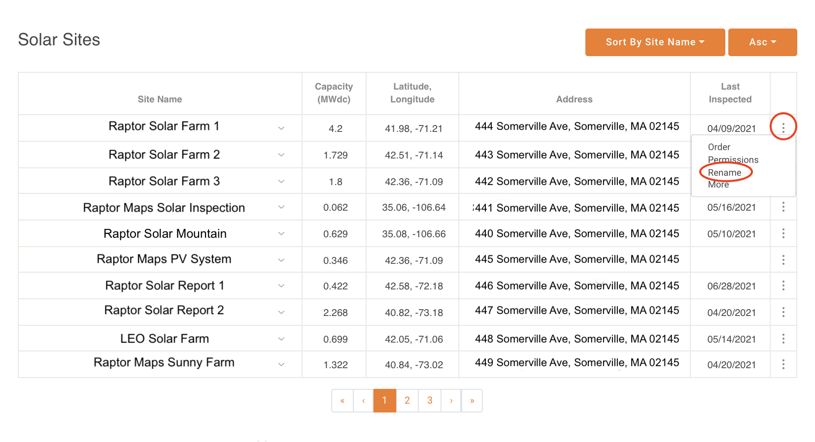Open the Sort By Site Name dropdown
The width and height of the screenshot is (815, 442).
tap(655, 42)
